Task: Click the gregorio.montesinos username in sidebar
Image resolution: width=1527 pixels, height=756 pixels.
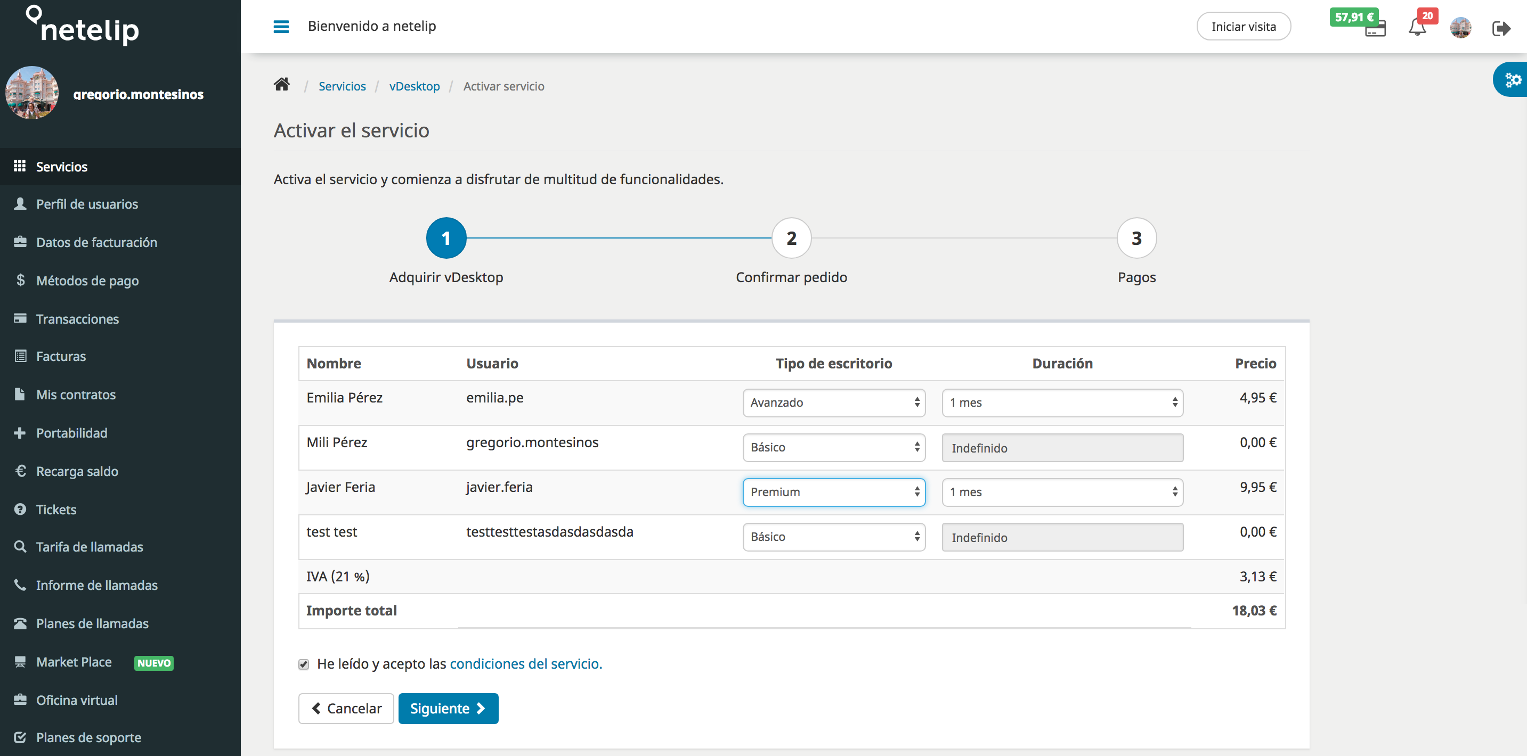Action: [138, 94]
